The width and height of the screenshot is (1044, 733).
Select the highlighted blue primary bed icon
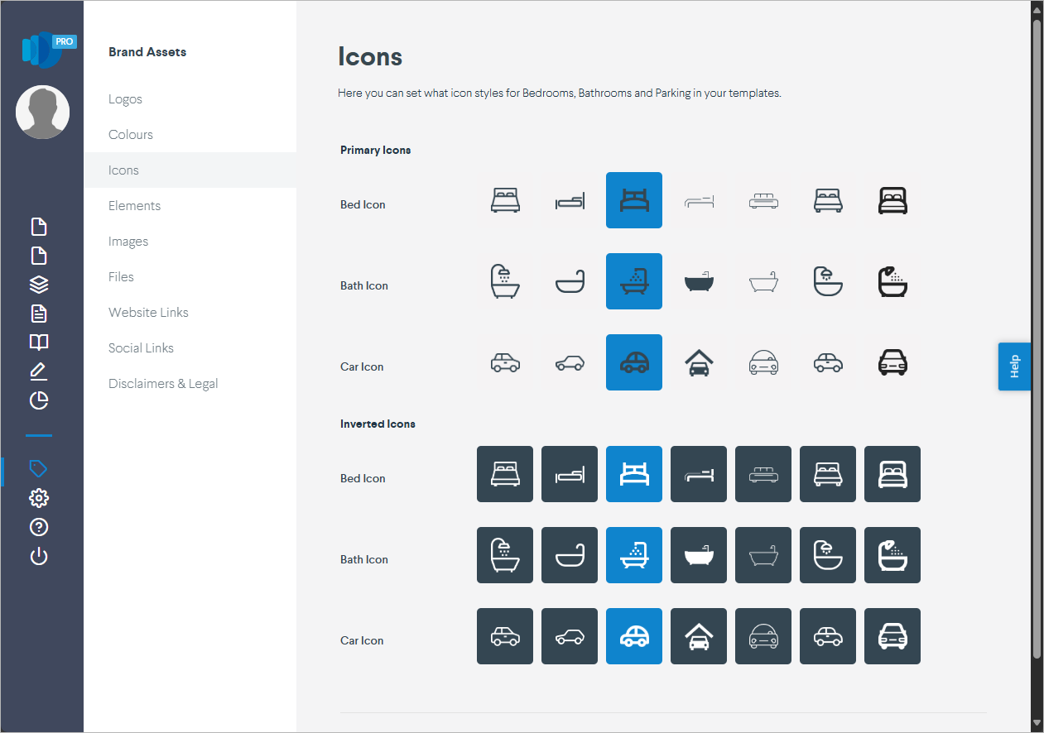click(x=634, y=200)
